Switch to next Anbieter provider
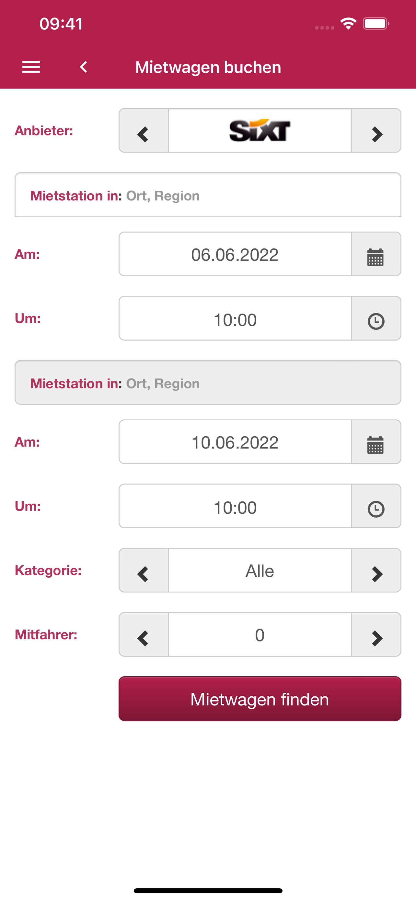Screen dimensions: 416x901 [x=376, y=130]
